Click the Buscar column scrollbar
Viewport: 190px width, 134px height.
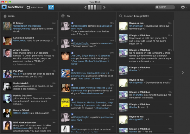click(174, 36)
